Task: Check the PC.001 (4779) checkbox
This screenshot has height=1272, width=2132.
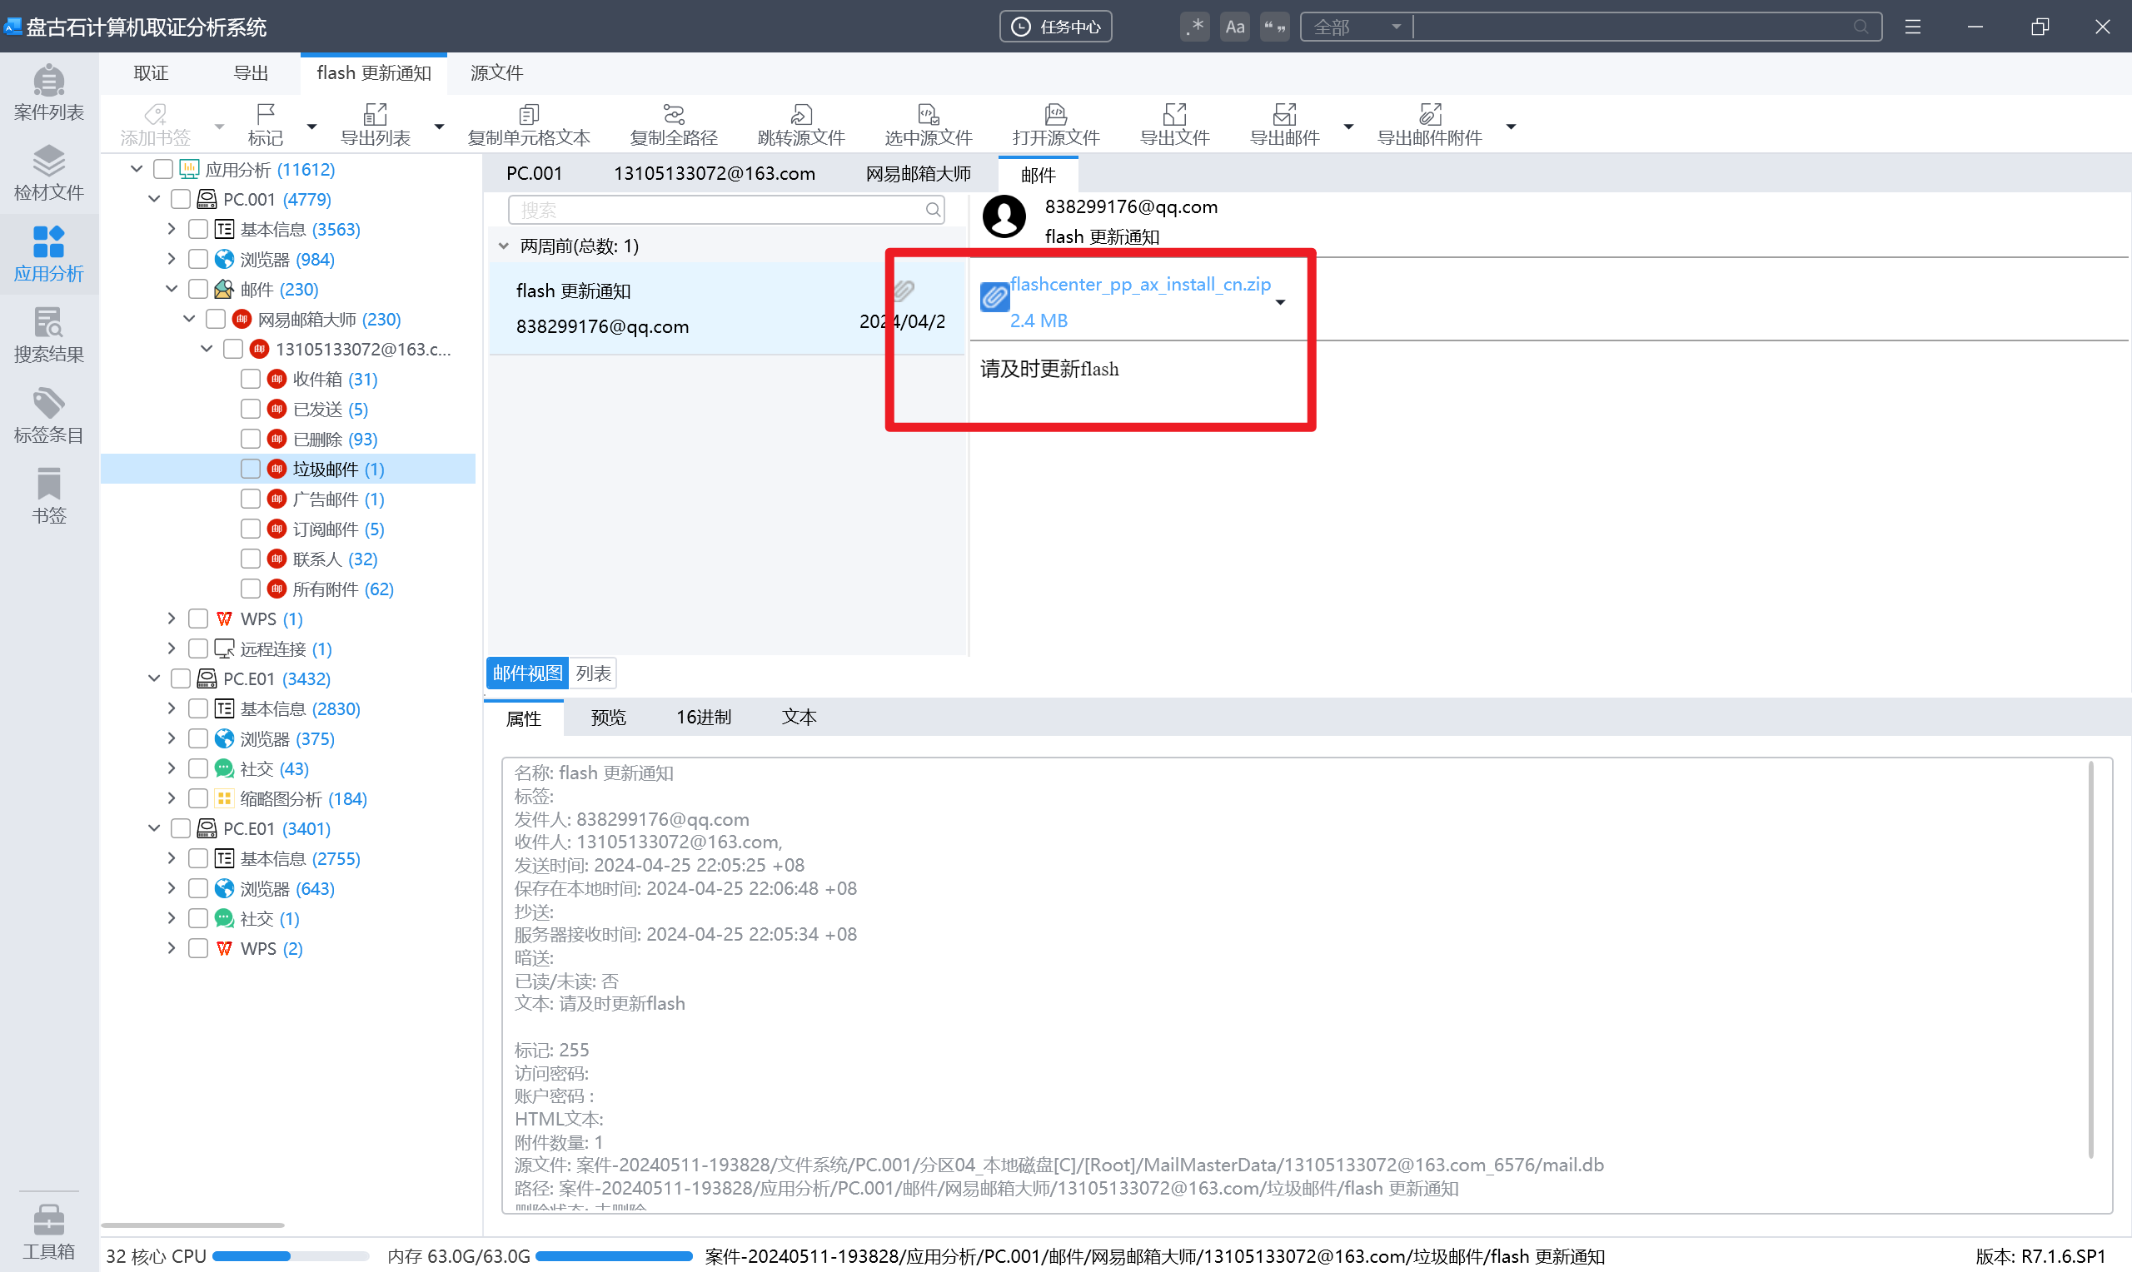Action: pyautogui.click(x=180, y=199)
